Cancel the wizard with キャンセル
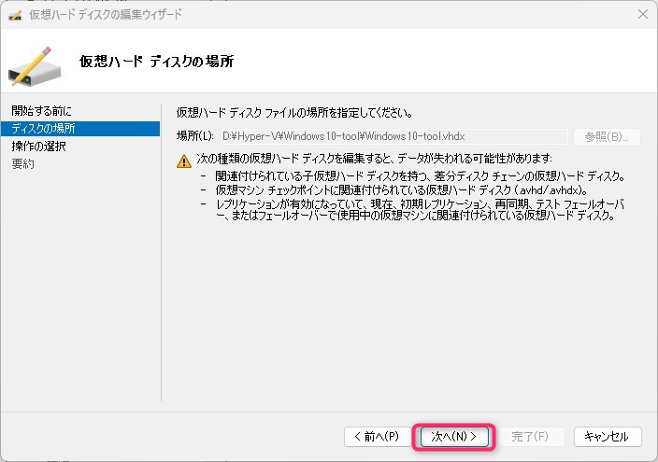The width and height of the screenshot is (658, 462). pyautogui.click(x=608, y=436)
